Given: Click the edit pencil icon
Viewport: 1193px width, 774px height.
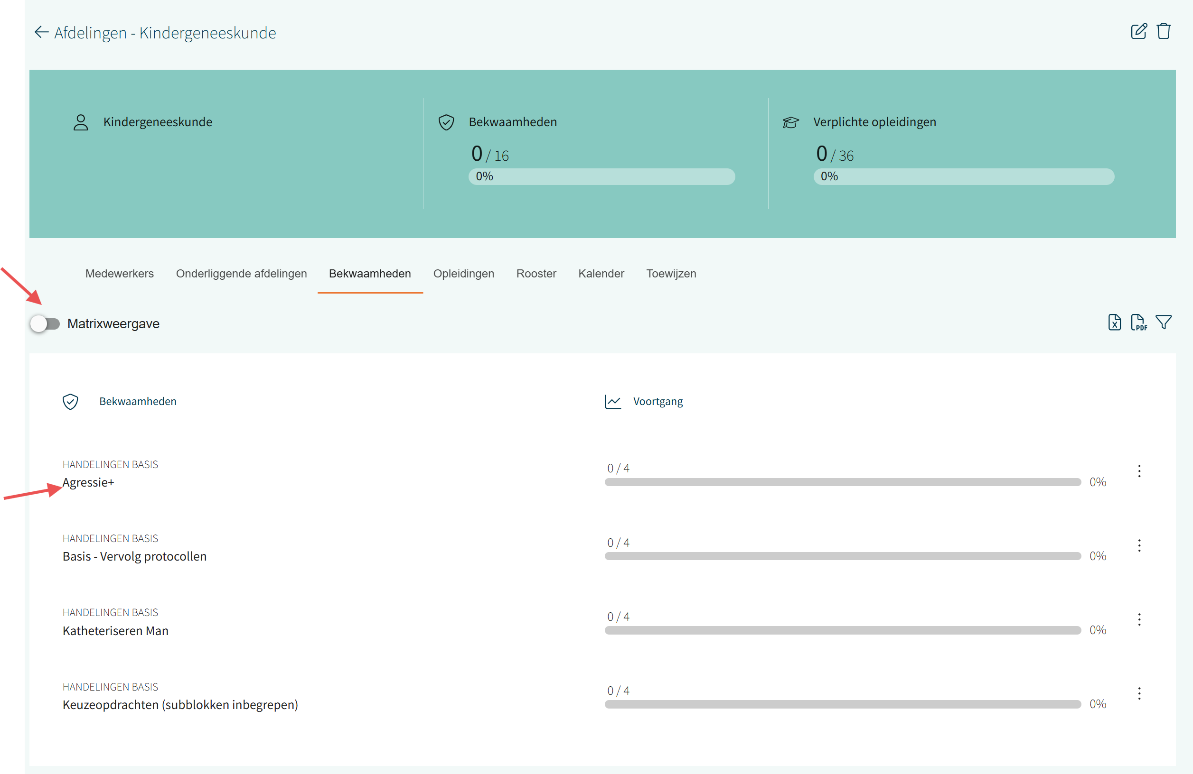Looking at the screenshot, I should tap(1138, 32).
